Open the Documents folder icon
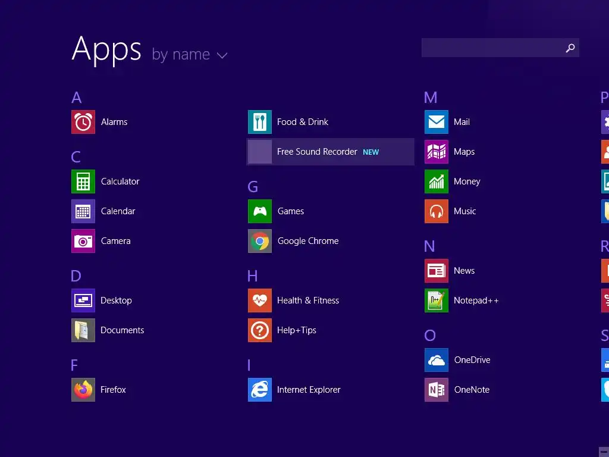The width and height of the screenshot is (609, 457). point(83,330)
